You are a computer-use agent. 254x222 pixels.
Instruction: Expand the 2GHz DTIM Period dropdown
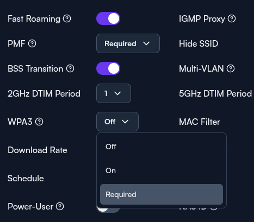click(x=114, y=93)
